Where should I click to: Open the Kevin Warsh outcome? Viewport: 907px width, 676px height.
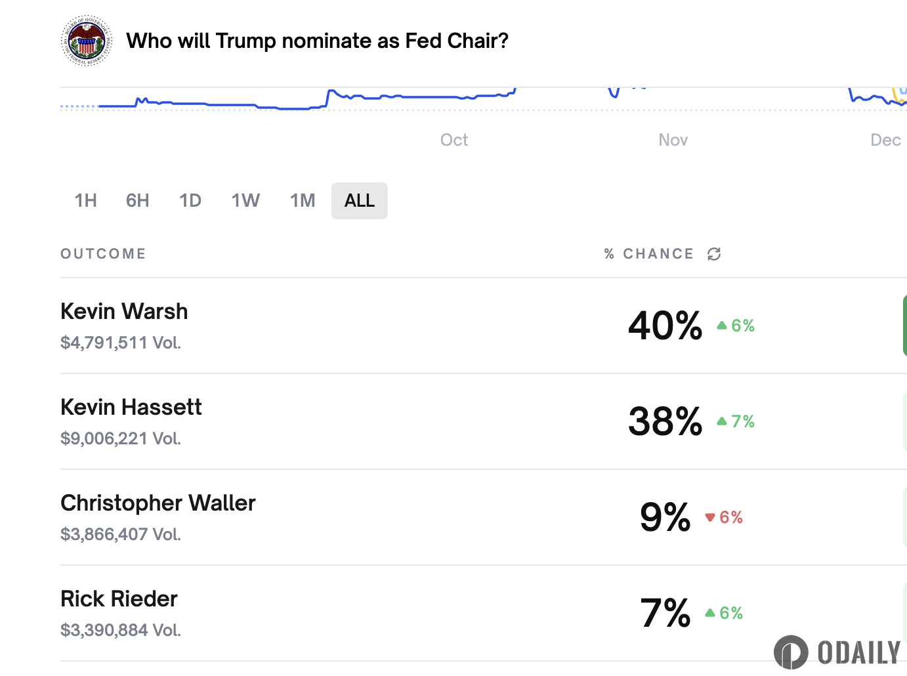[124, 311]
